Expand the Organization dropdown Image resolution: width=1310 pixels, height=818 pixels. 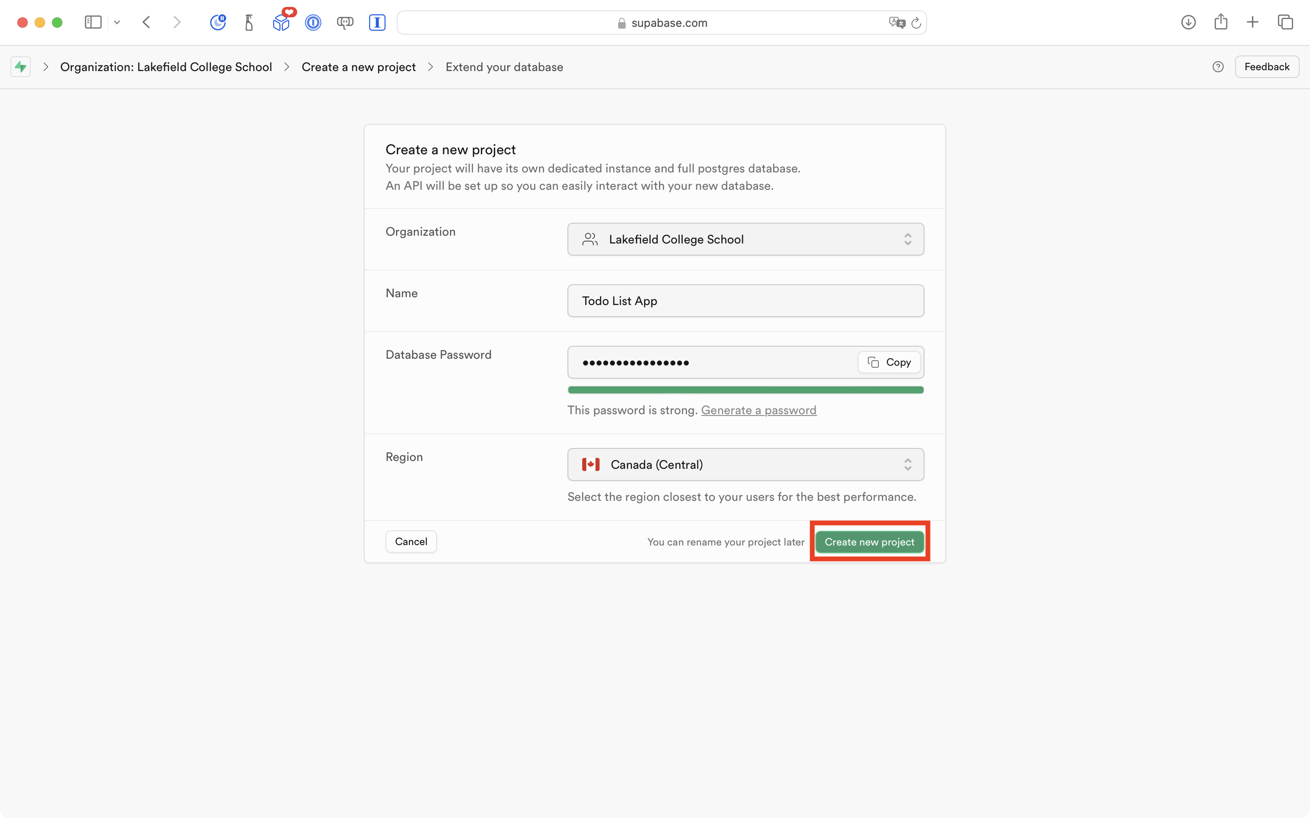746,239
